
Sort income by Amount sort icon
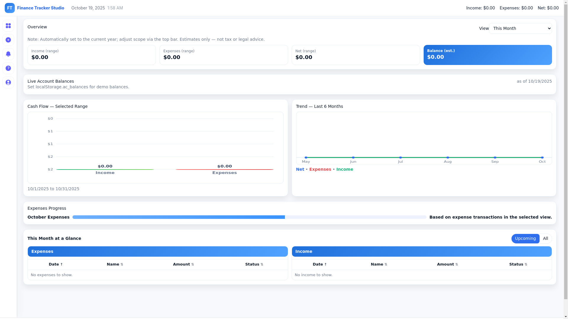[456, 265]
